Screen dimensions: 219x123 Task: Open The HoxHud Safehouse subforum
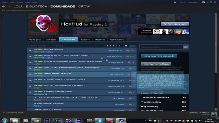point(155,98)
